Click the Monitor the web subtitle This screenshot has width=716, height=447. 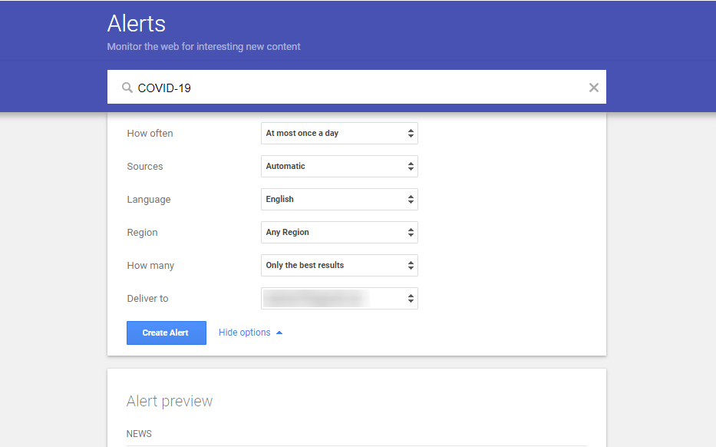[x=203, y=47]
